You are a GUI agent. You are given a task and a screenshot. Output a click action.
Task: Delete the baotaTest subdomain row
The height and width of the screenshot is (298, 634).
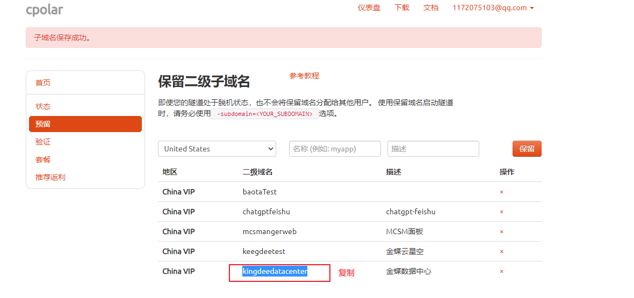coord(501,192)
